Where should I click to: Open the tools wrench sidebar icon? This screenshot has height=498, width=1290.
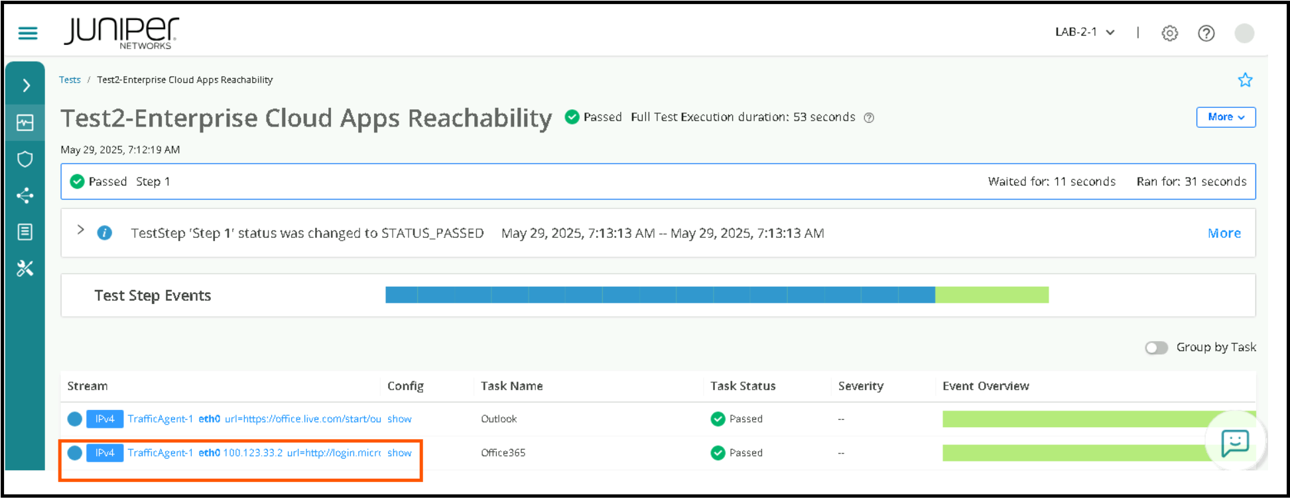pos(25,268)
